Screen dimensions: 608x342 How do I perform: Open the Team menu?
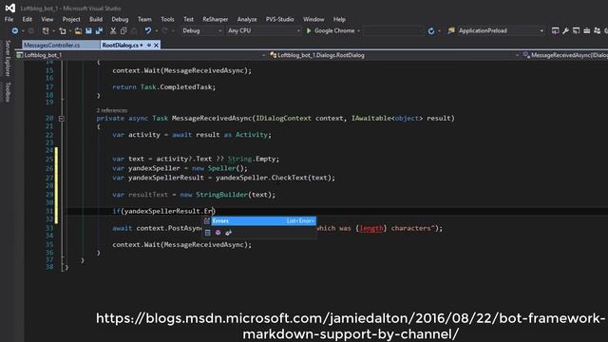[144, 19]
